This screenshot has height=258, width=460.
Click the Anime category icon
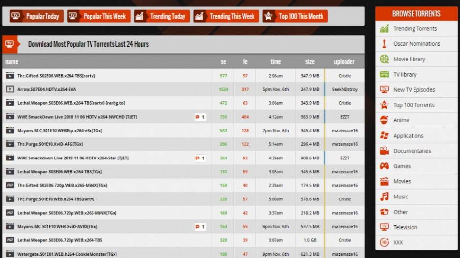pyautogui.click(x=384, y=120)
